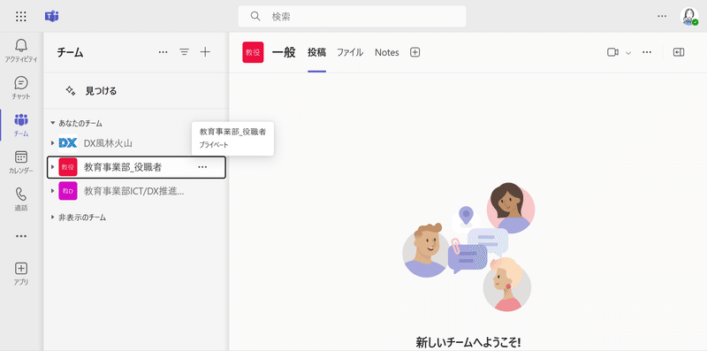Click the app launcher grid icon
This screenshot has width=707, height=351.
pyautogui.click(x=21, y=17)
